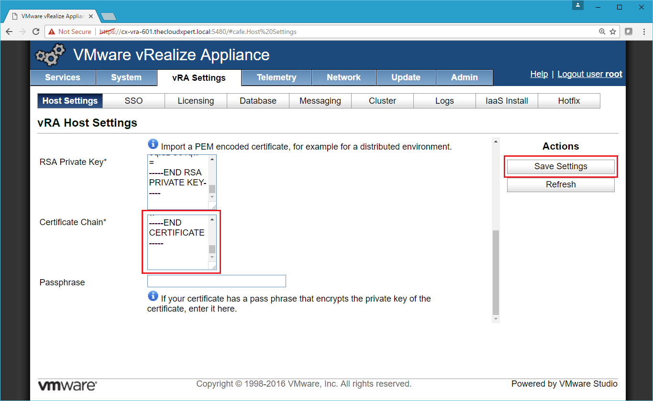
Task: Click the browser back arrow icon
Action: 9,32
